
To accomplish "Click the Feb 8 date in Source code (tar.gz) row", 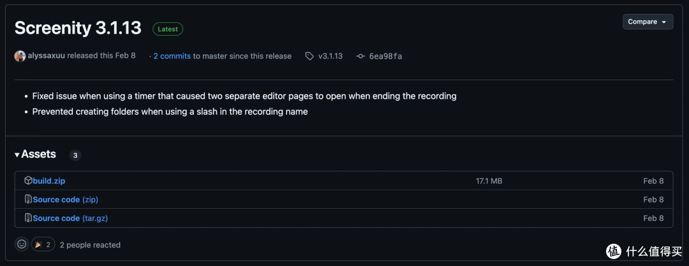I will (x=653, y=218).
